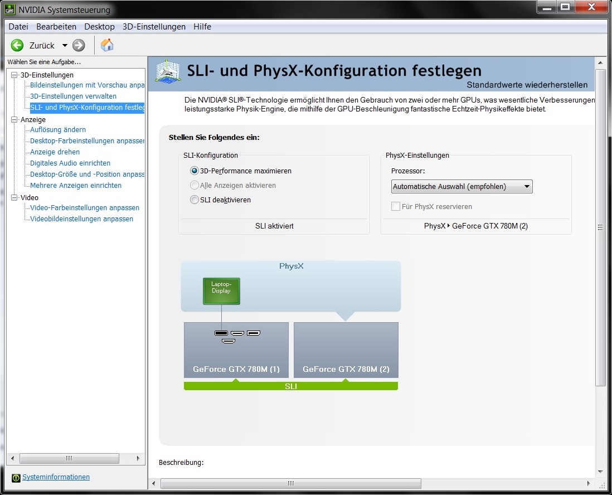Click the GeForce GTX 780M (2) block
Screen dimensions: 612x495
pyautogui.click(x=346, y=350)
